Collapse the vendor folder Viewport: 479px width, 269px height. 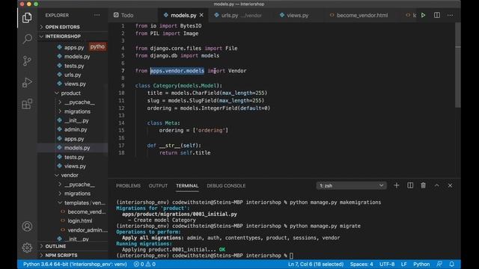[70, 176]
